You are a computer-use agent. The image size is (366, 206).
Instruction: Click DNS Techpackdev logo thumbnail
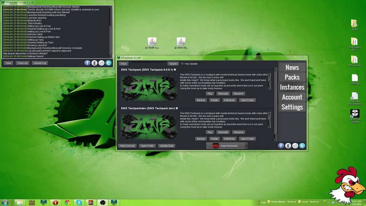click(x=149, y=126)
